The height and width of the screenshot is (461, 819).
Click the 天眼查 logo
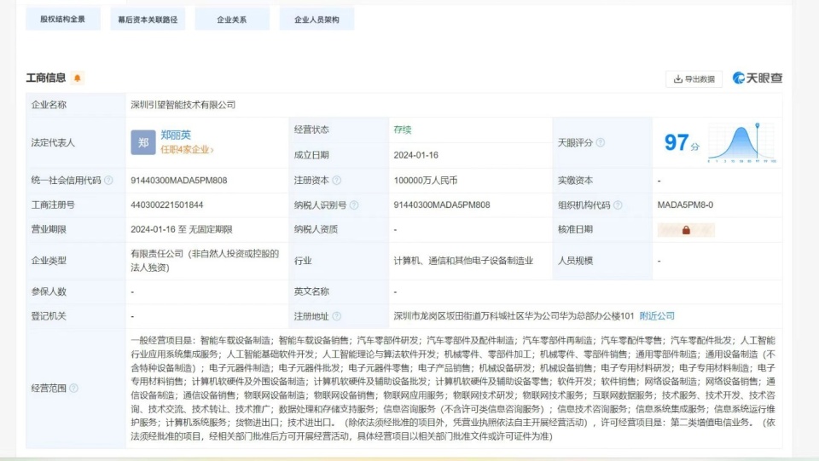click(x=758, y=78)
